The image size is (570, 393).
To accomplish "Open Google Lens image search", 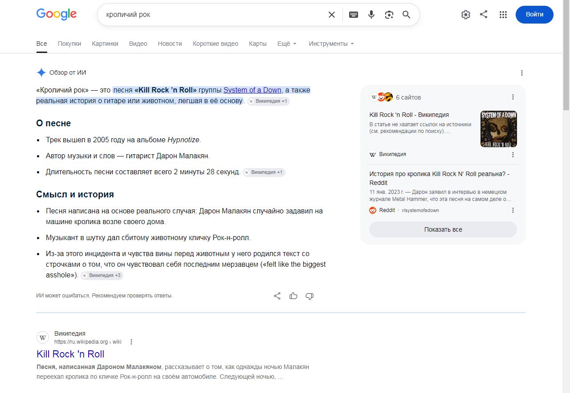I will pos(389,15).
